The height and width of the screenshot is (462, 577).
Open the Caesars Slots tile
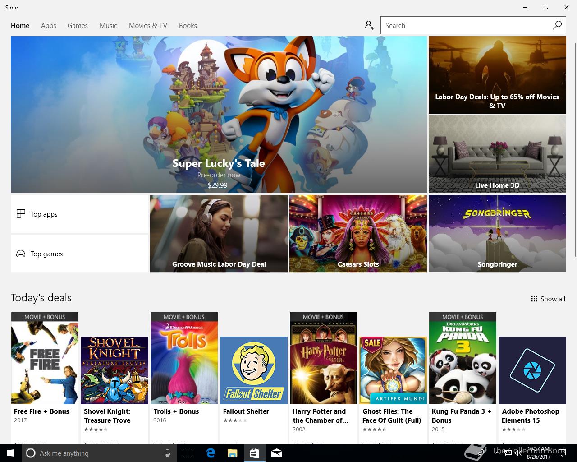[x=358, y=234]
